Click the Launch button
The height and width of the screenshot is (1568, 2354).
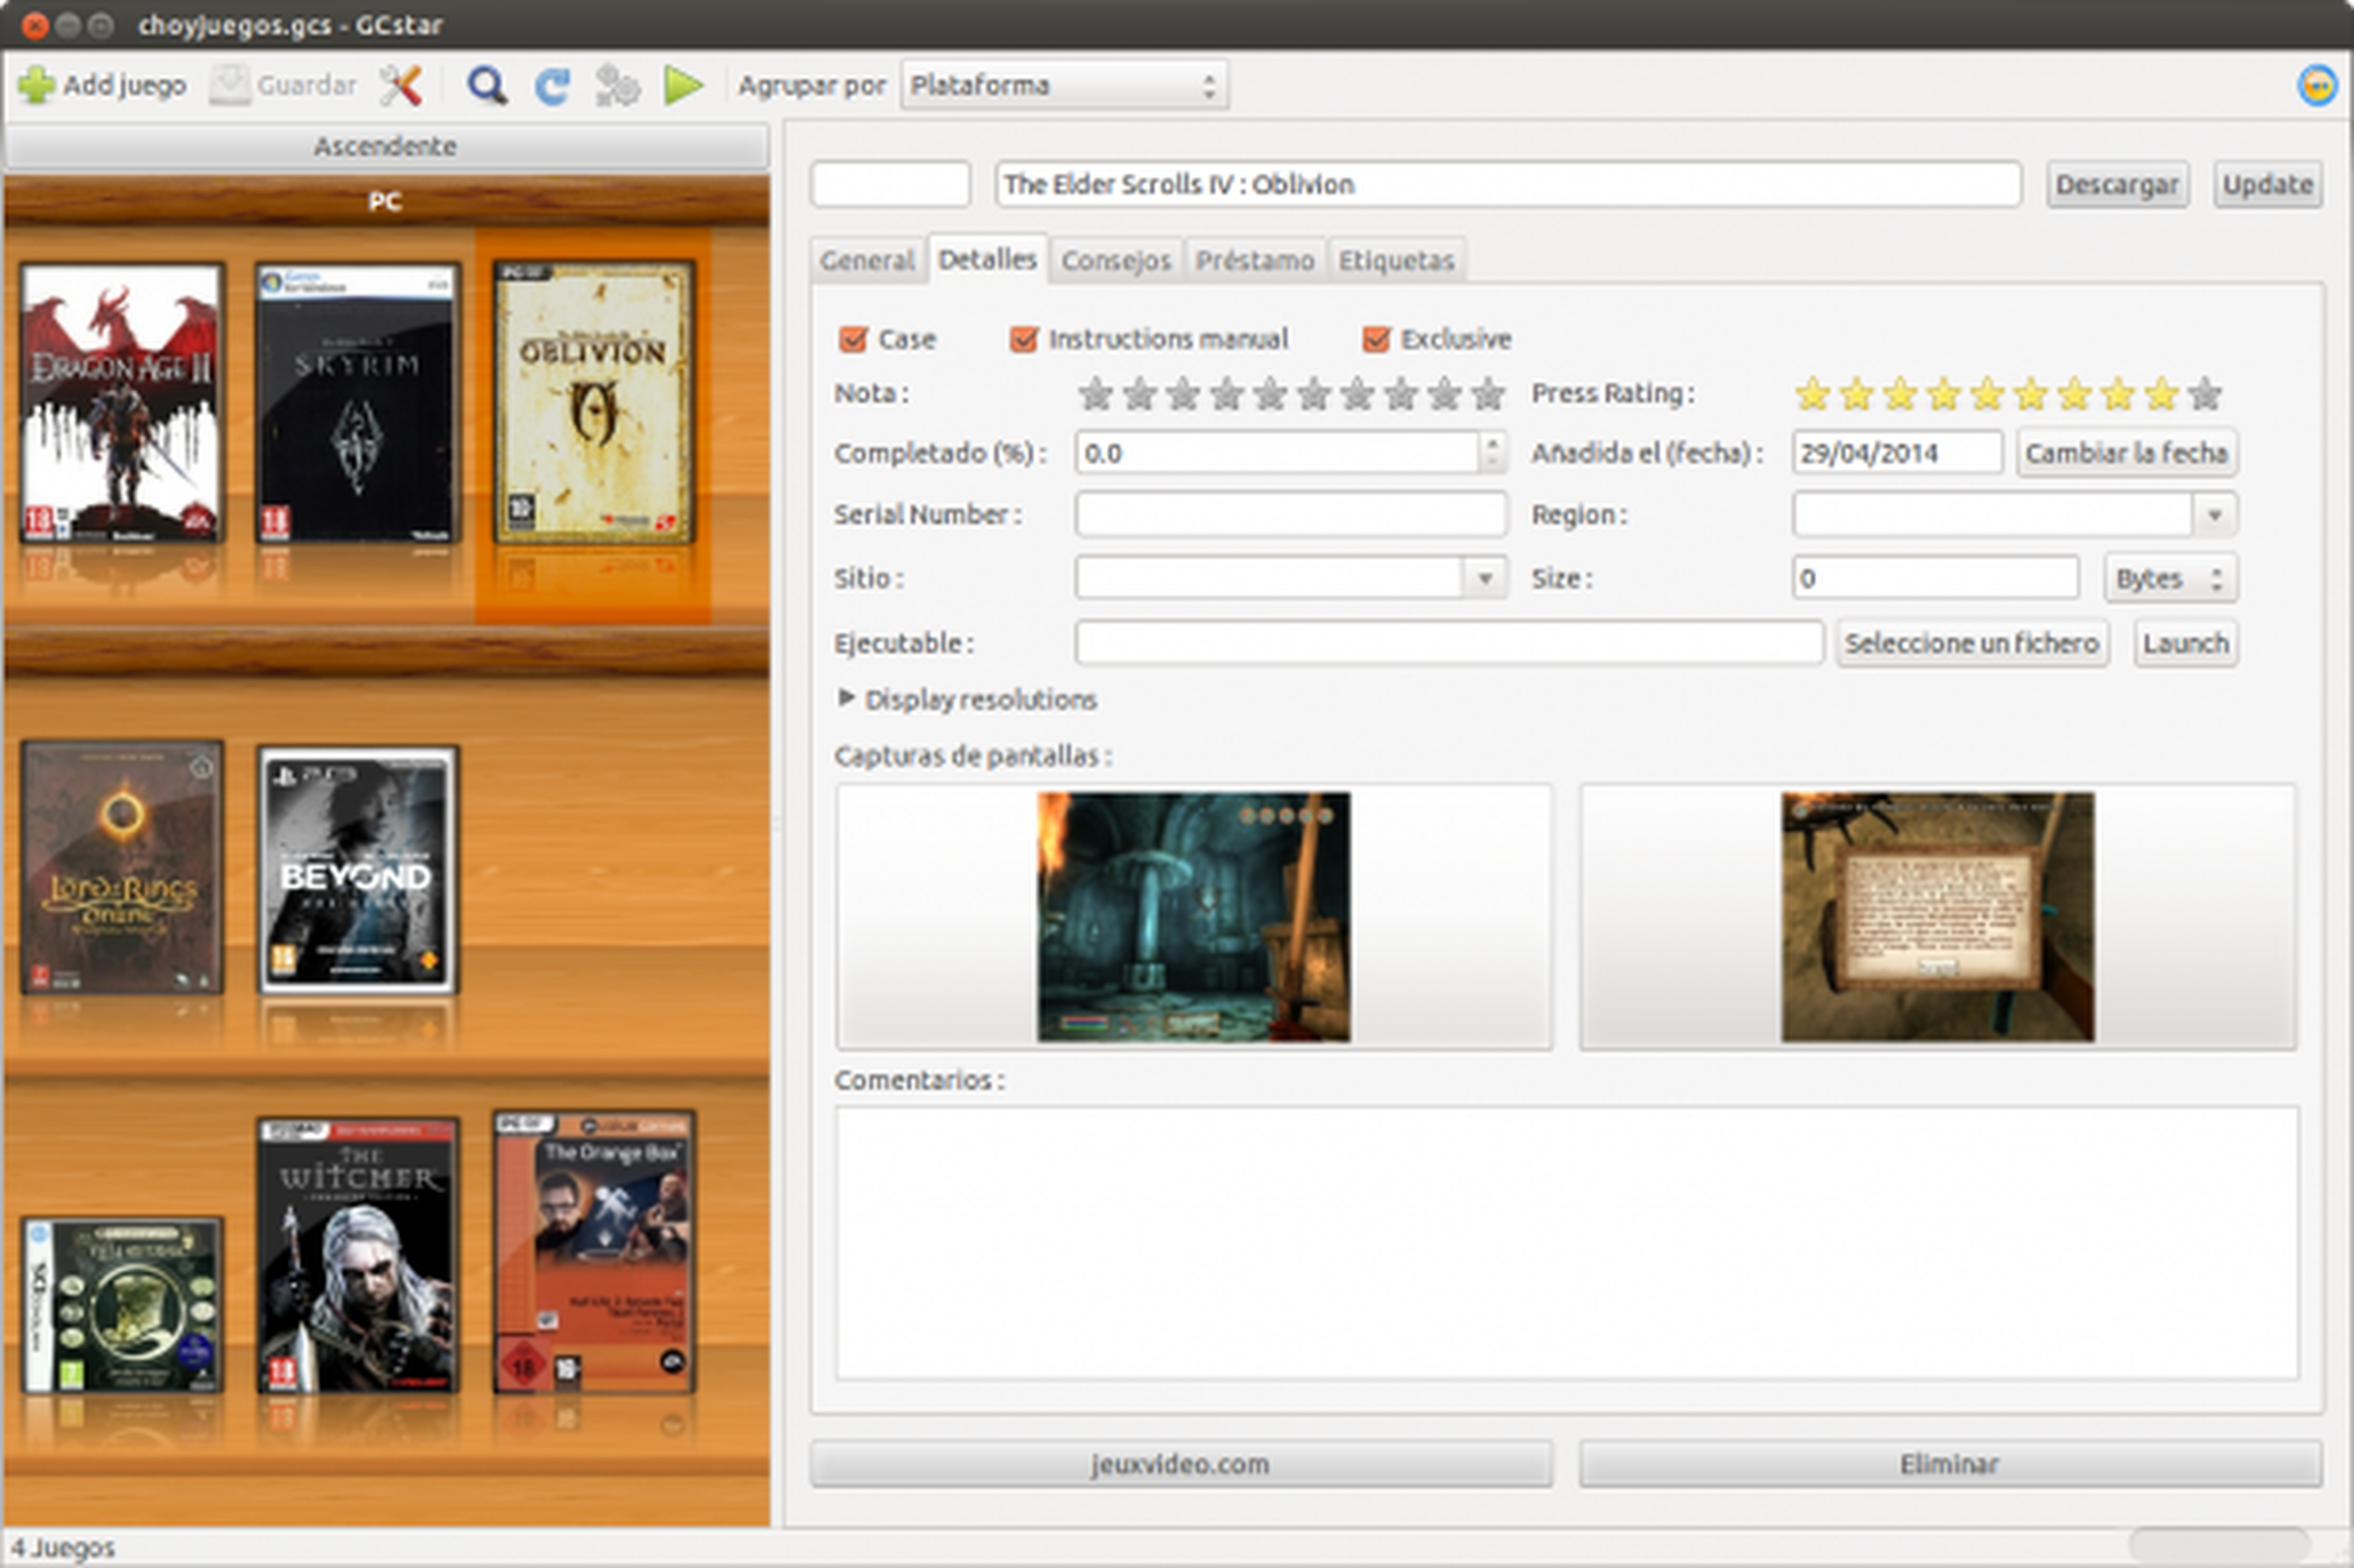pos(2186,643)
